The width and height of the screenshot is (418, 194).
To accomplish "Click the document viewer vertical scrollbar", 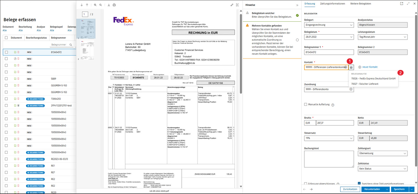I will pyautogui.click(x=241, y=53).
